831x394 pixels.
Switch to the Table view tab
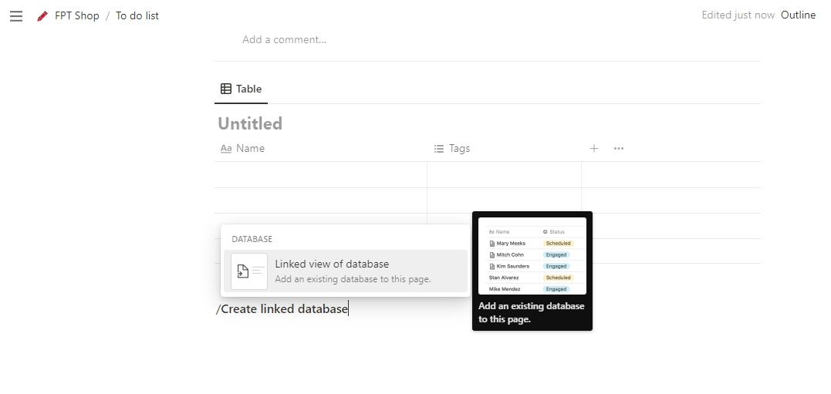(242, 89)
